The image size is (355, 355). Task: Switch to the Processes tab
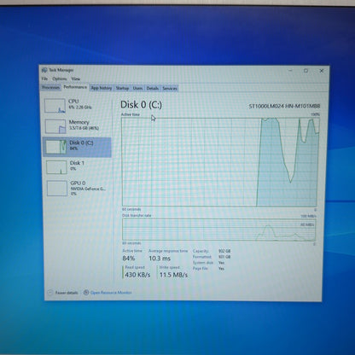click(51, 88)
